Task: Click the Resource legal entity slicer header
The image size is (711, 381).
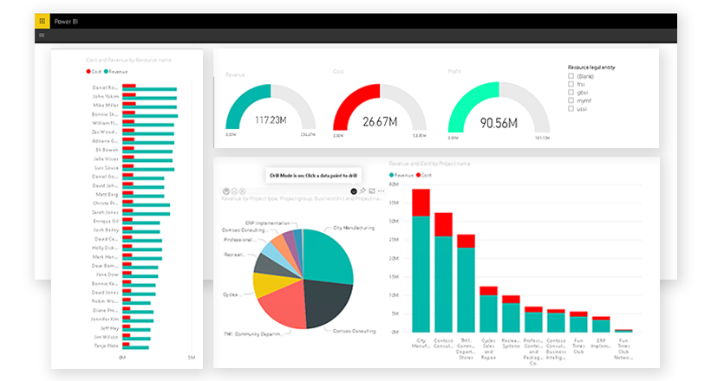Action: [x=591, y=67]
